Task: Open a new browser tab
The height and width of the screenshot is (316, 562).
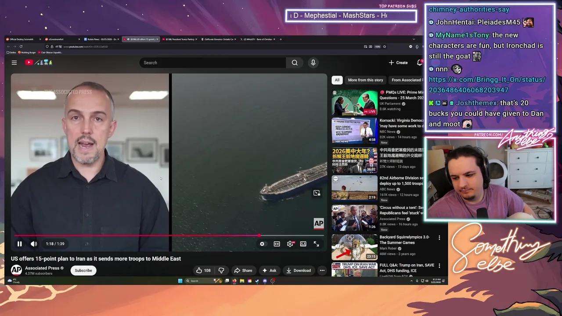Action: [281, 39]
